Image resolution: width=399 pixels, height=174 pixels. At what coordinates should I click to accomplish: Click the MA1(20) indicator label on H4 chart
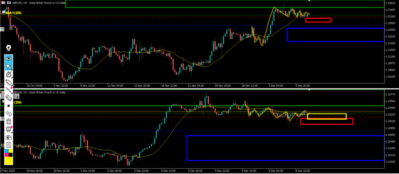point(13,13)
